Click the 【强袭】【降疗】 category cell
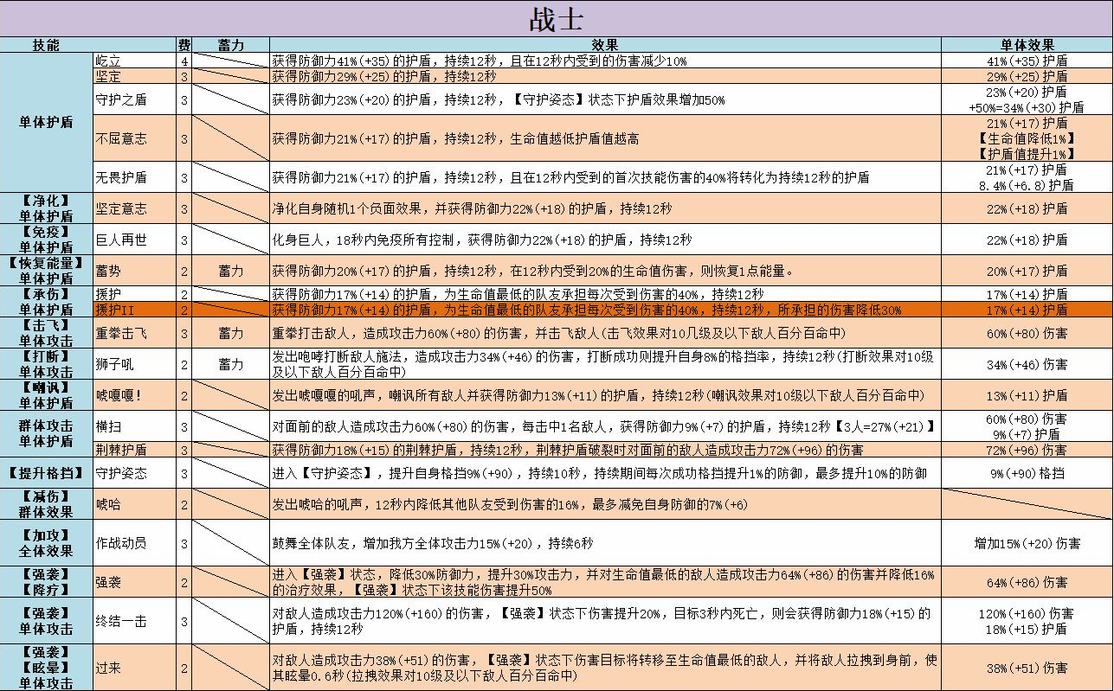This screenshot has width=1114, height=691. [x=46, y=583]
